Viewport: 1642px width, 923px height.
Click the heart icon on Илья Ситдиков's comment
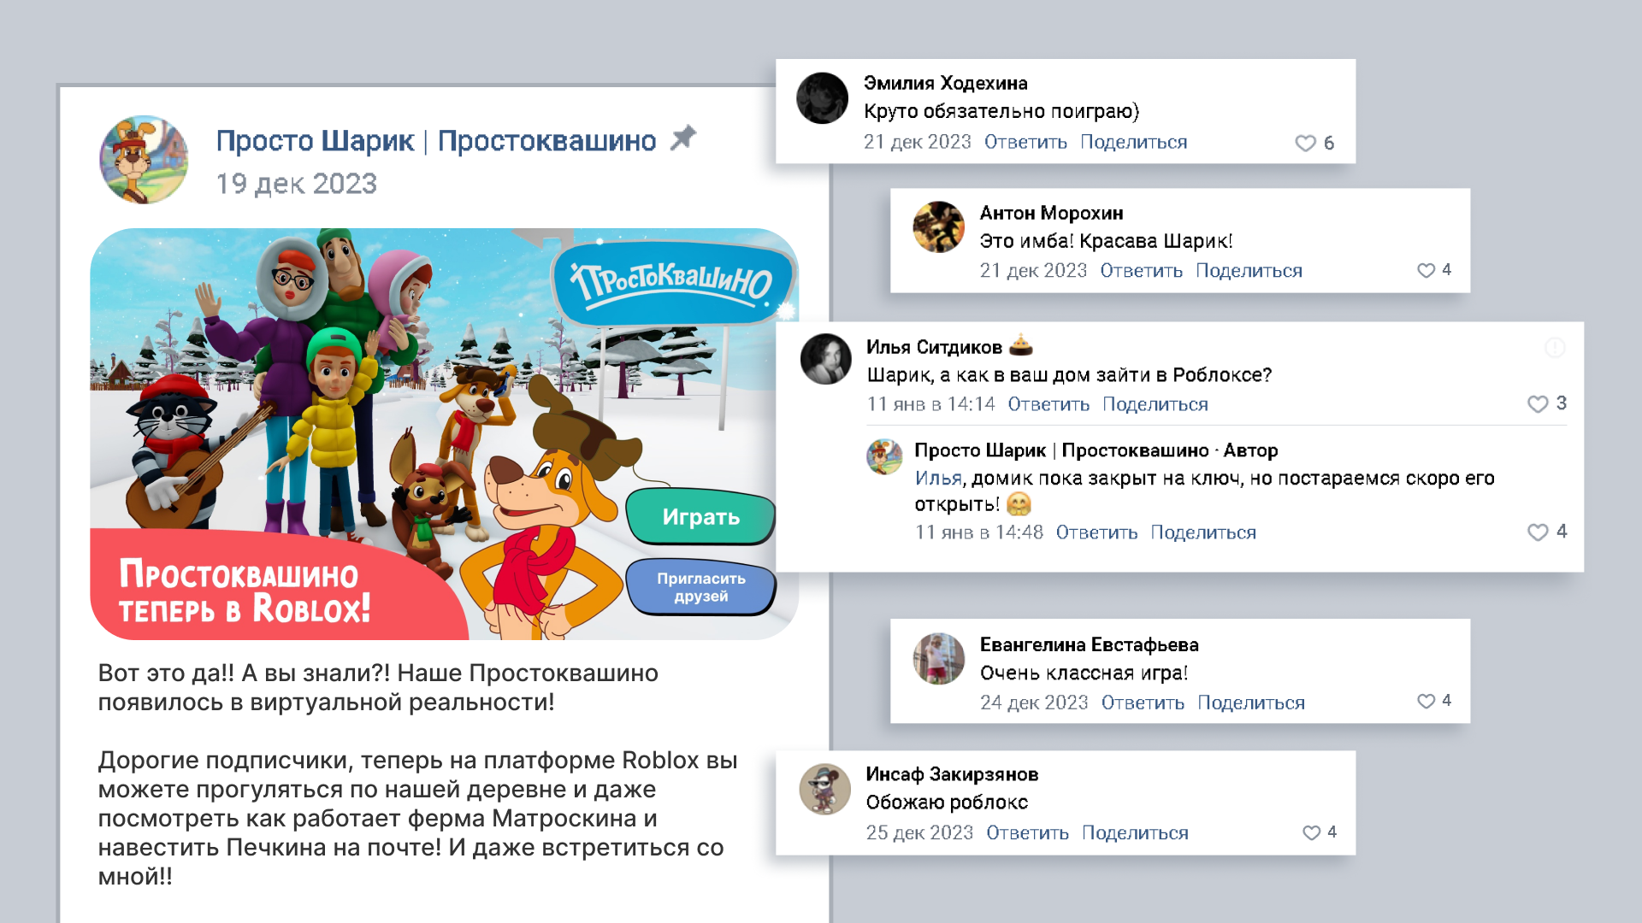coord(1538,404)
